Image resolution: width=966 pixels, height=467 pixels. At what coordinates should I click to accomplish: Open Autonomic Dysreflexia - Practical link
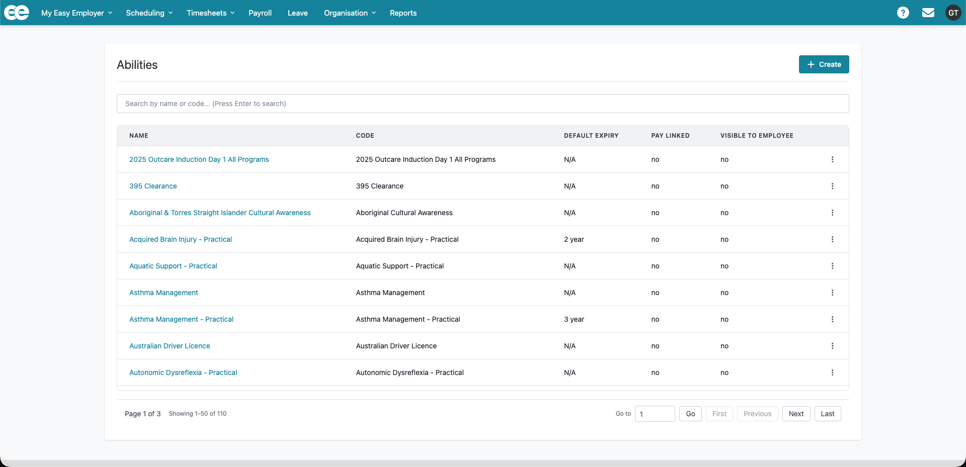pyautogui.click(x=183, y=372)
